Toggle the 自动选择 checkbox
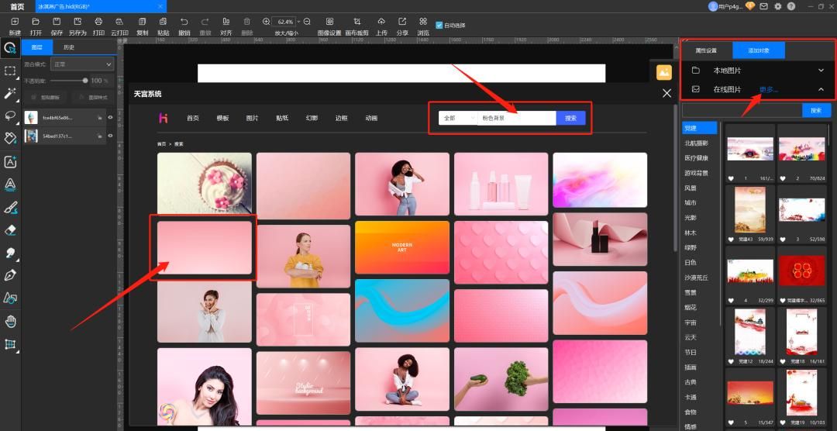The width and height of the screenshot is (837, 431). pos(439,25)
